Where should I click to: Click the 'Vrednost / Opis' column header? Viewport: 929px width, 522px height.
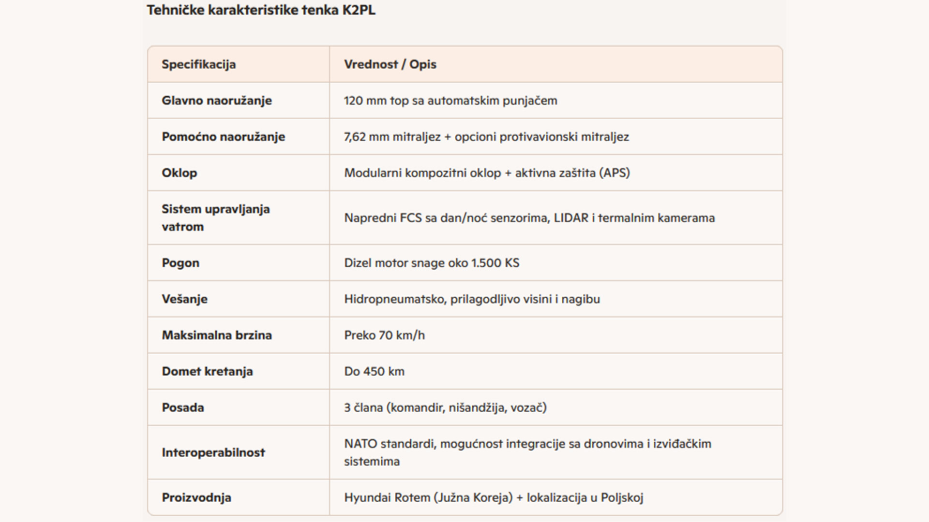[390, 64]
